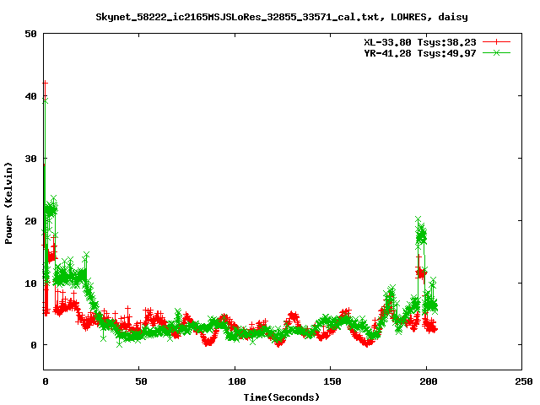This screenshot has height=405, width=540.
Task: Click the x-axis tick label 250
Action: coord(523,381)
